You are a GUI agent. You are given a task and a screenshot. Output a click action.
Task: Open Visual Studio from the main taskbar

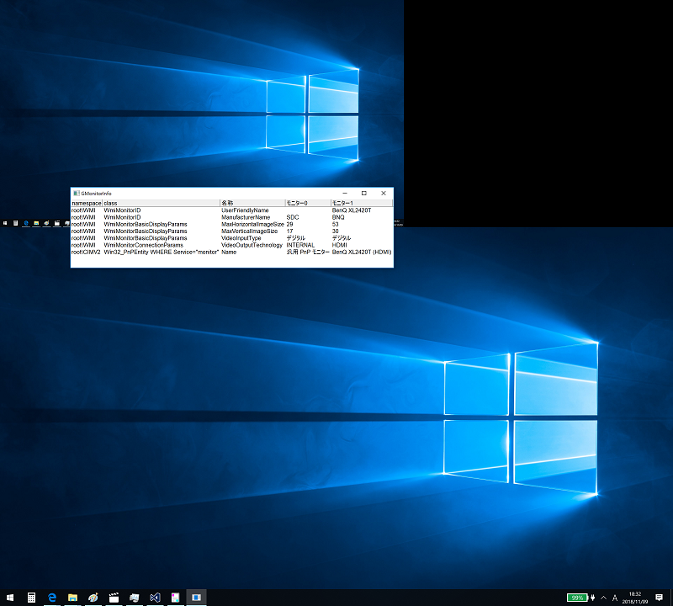click(x=155, y=598)
